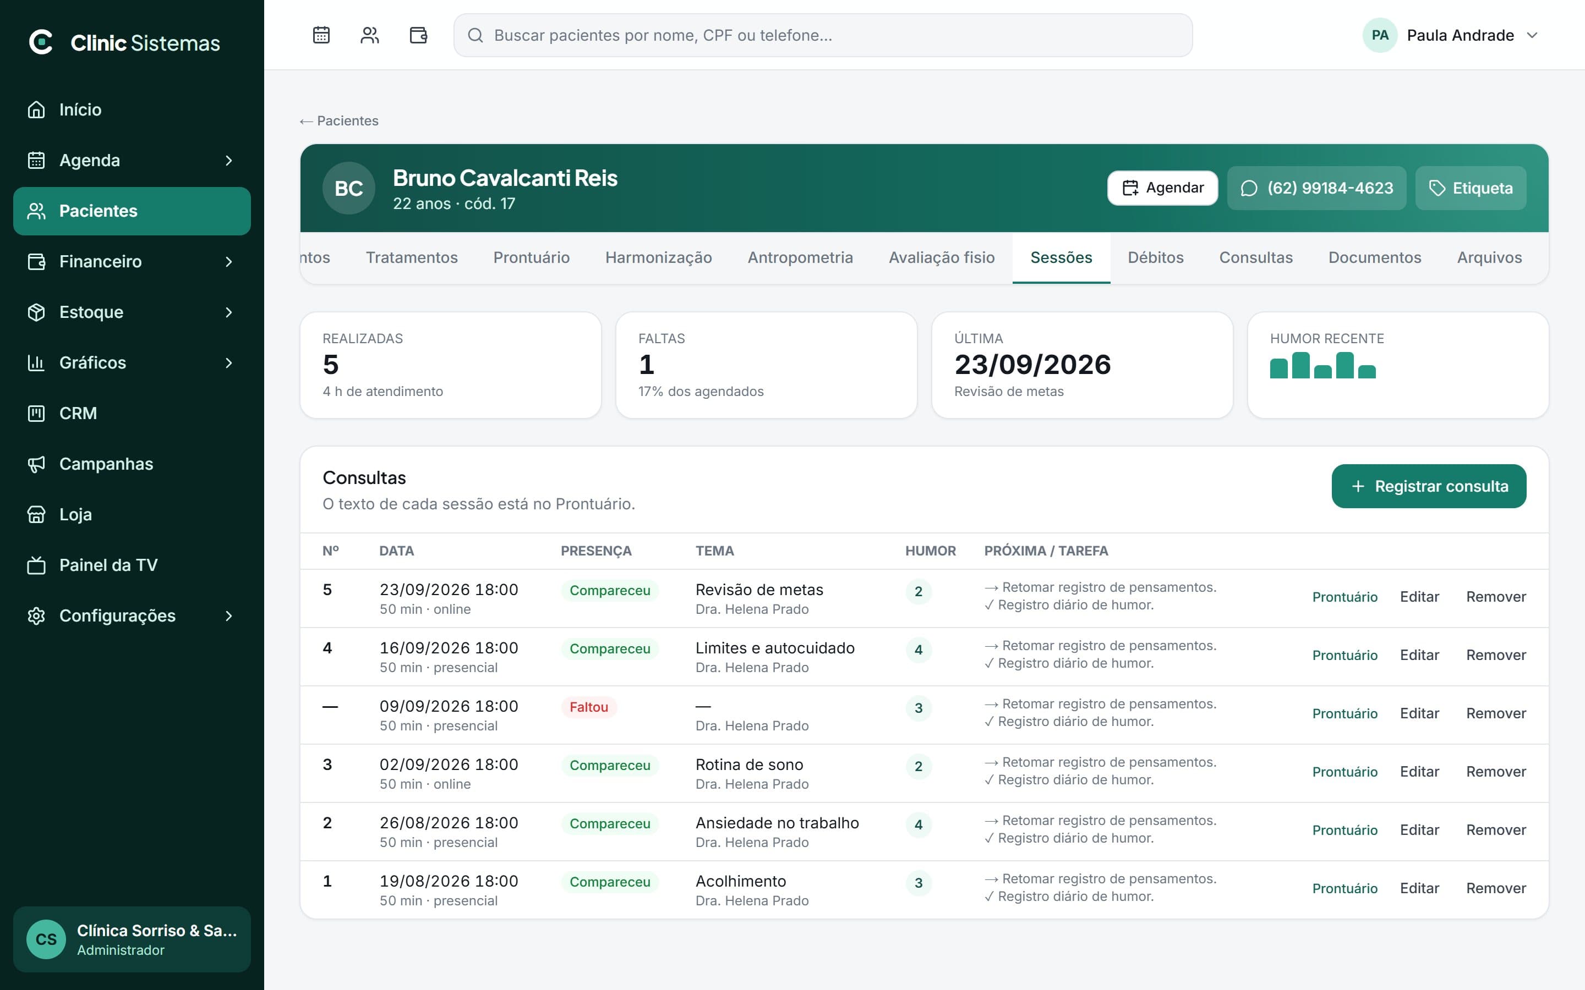
Task: Click the Faltou status badge
Action: [588, 707]
